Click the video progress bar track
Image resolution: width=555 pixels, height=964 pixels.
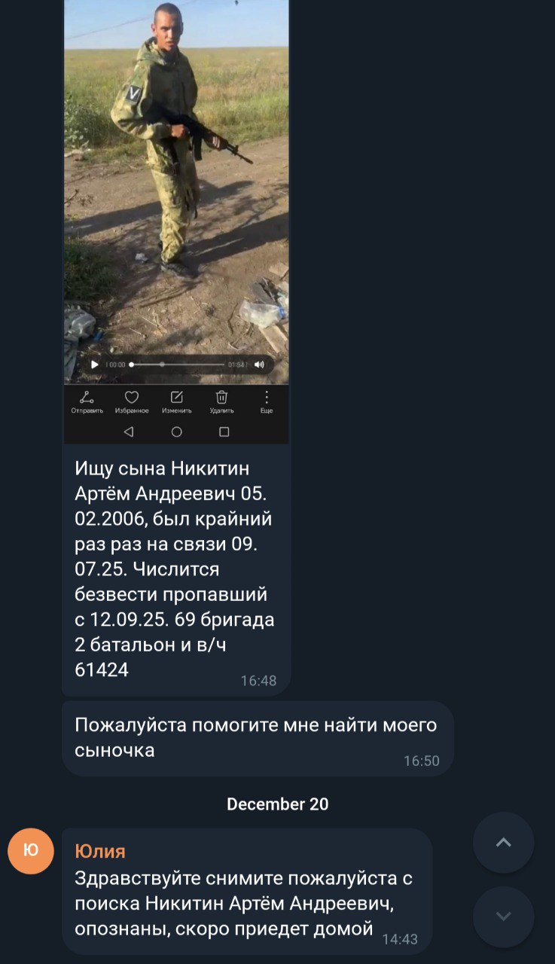click(x=178, y=365)
